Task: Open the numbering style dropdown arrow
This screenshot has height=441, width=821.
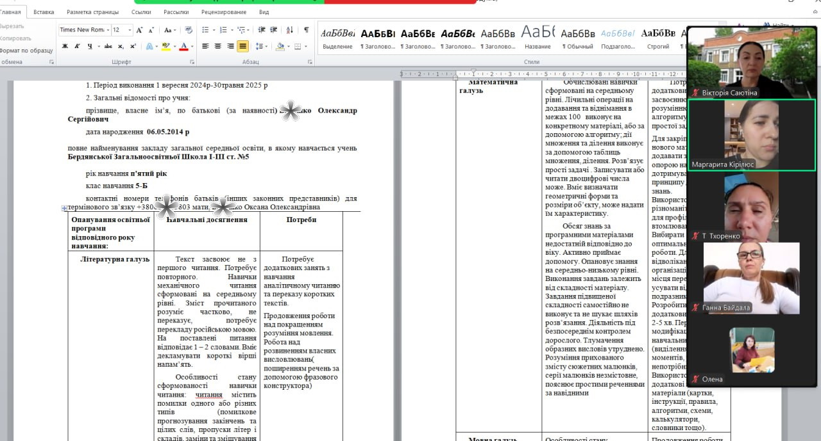Action: coord(231,30)
